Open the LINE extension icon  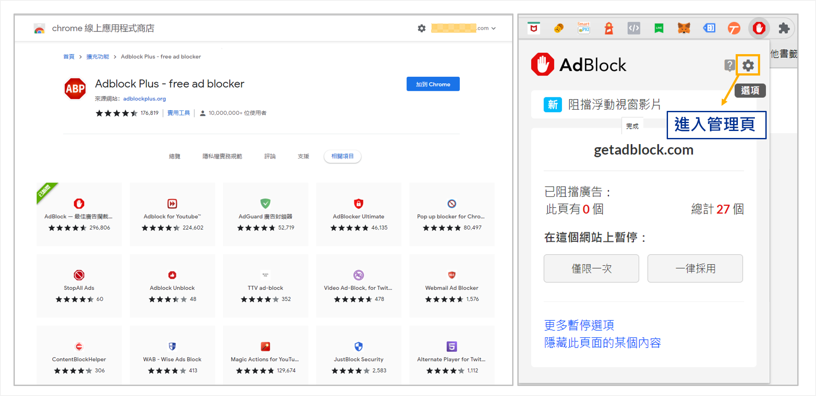click(658, 28)
